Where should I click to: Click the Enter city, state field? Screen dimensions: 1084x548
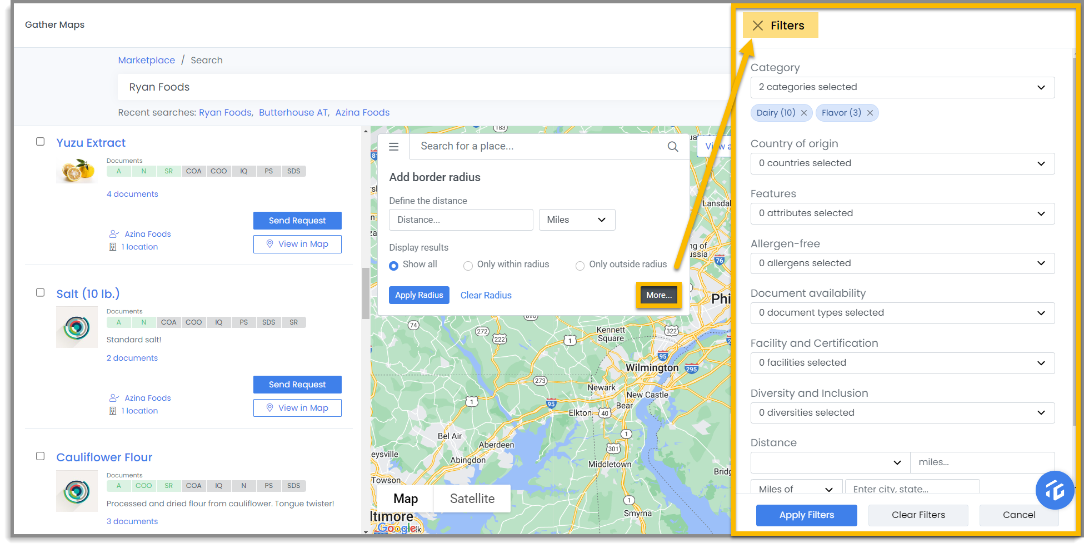(912, 487)
